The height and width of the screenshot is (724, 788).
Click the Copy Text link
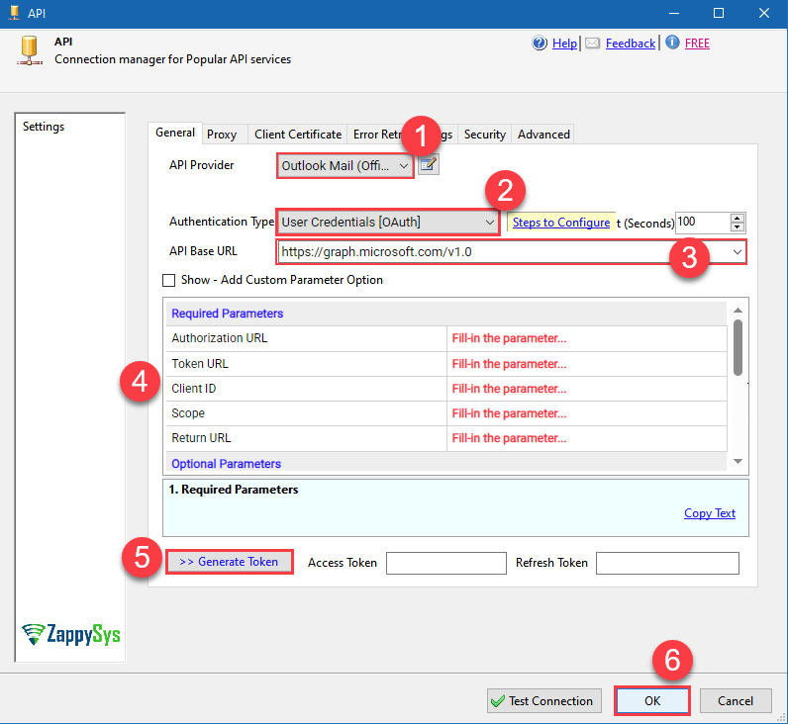tap(710, 513)
